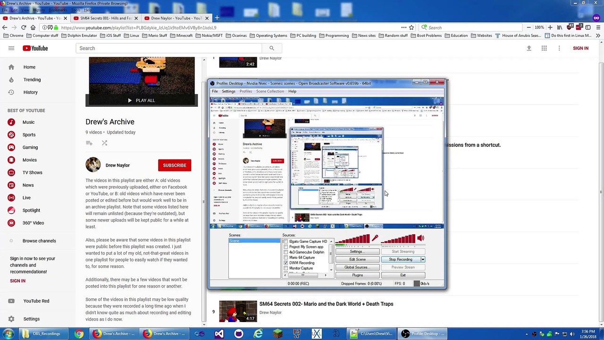Open the OBS Settings menu
The width and height of the screenshot is (604, 340).
point(228,91)
